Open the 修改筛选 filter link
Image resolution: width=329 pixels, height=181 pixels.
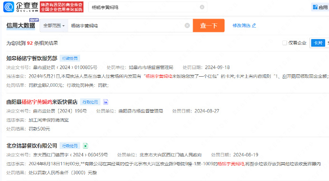241,26
